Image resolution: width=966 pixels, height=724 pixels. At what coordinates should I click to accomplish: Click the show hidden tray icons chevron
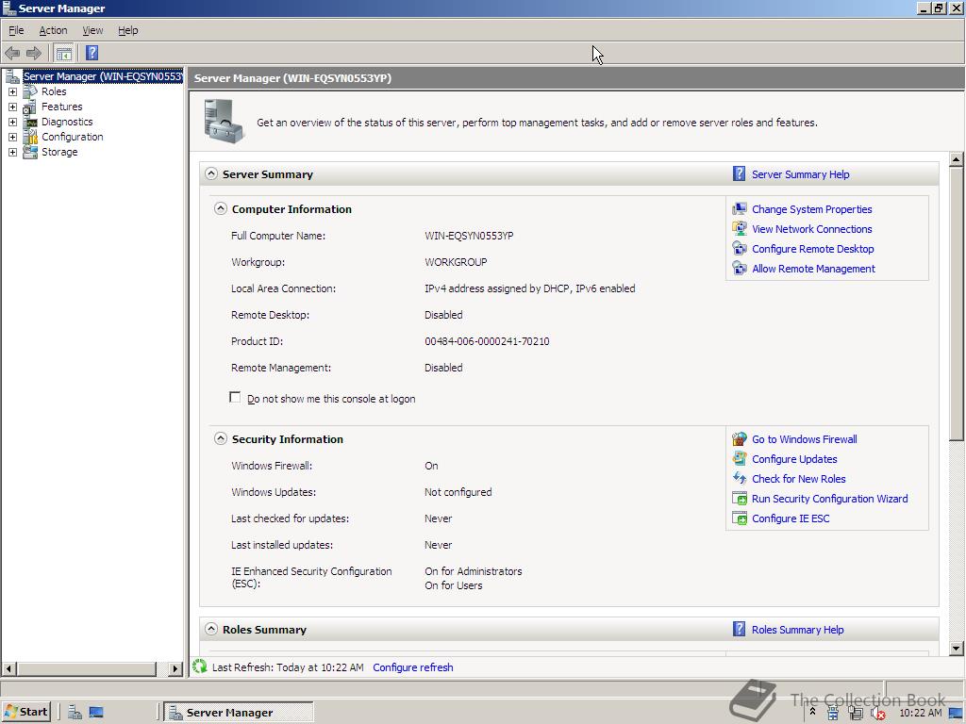coord(812,713)
